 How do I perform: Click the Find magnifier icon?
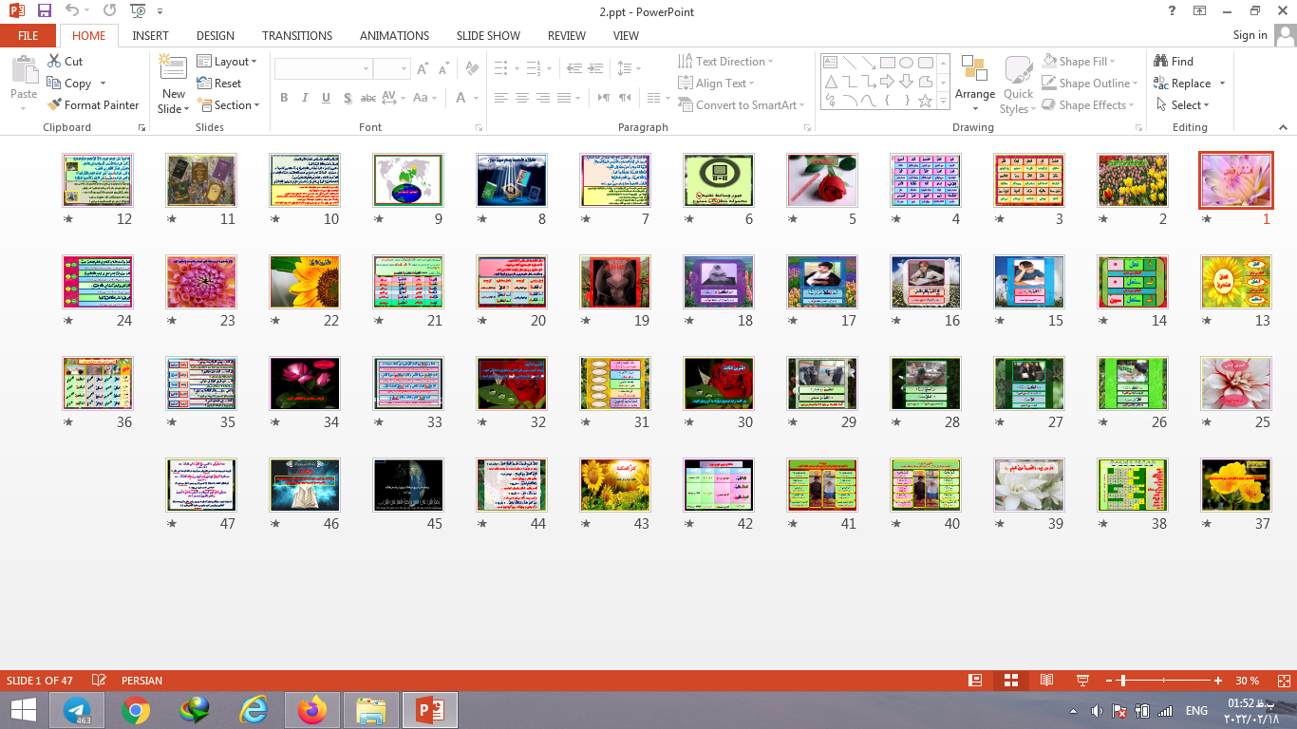1161,62
